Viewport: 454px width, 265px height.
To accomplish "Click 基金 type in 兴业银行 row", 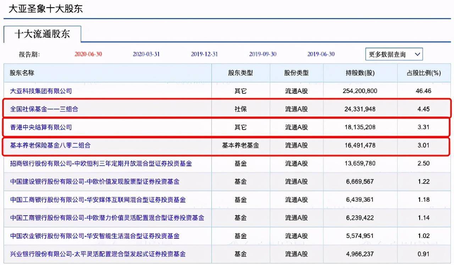I will tap(240, 254).
